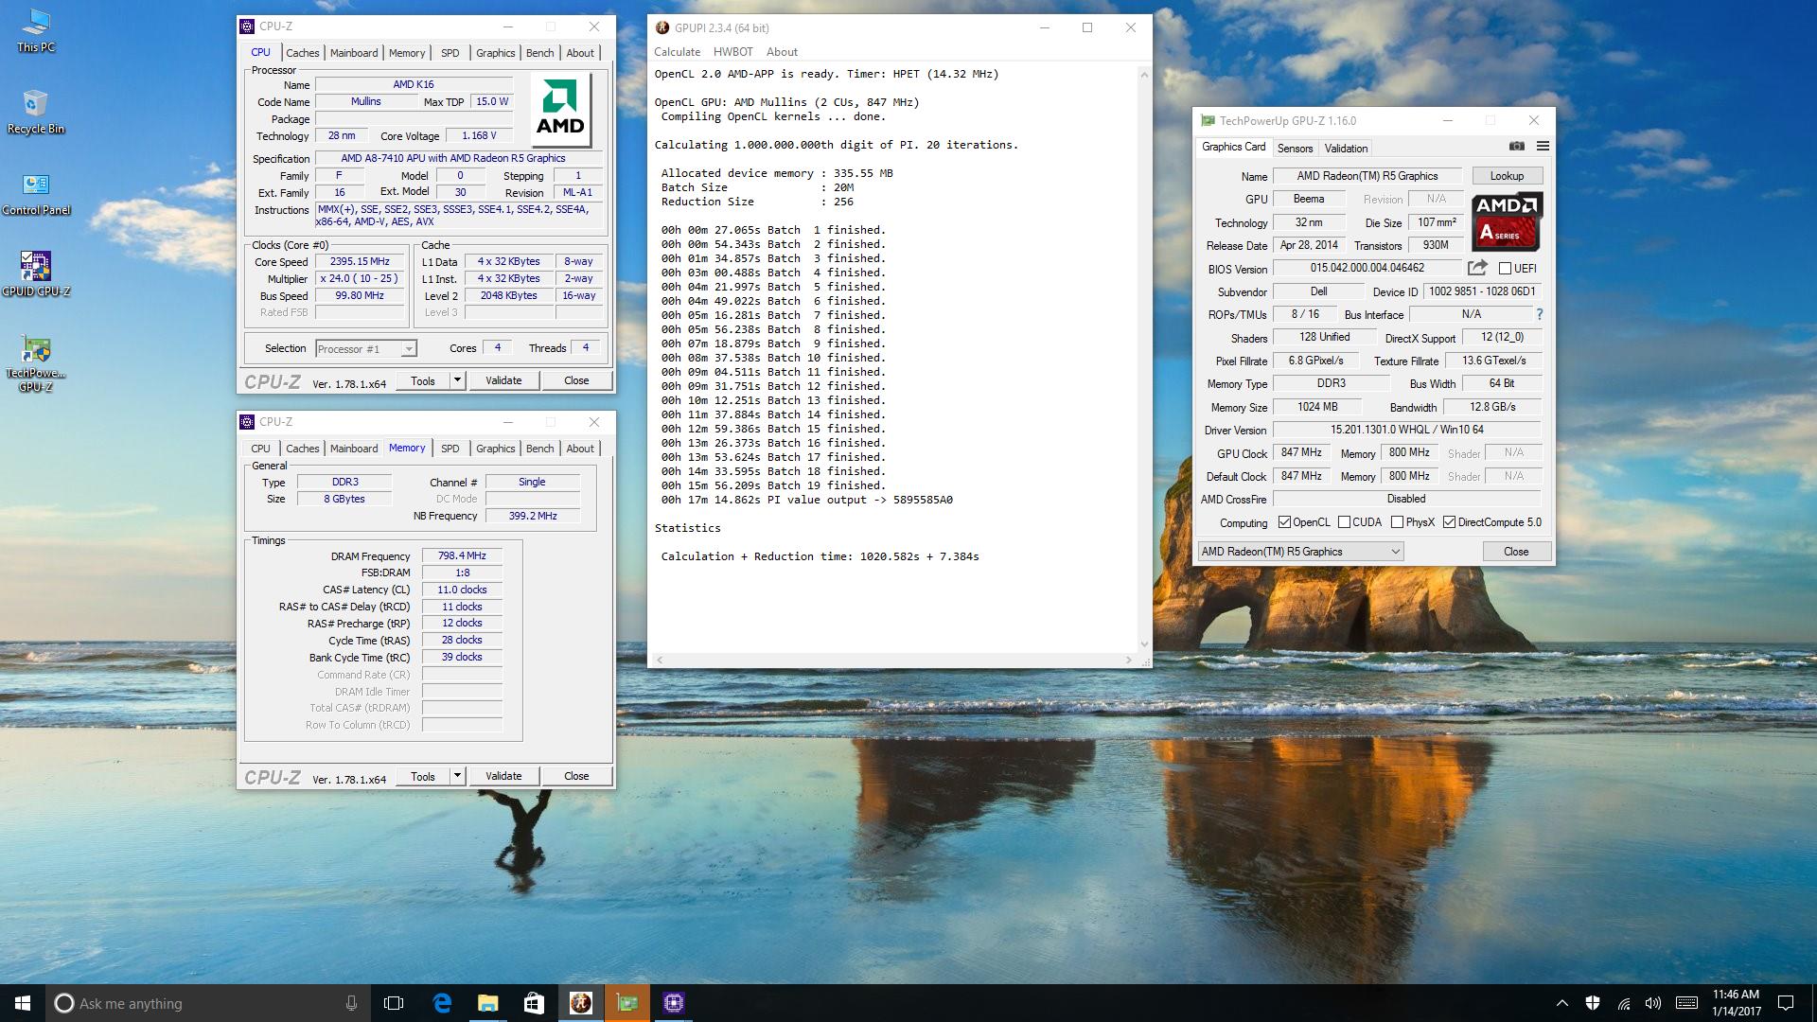Open the Windows Start menu
Image resolution: width=1817 pixels, height=1022 pixels.
[23, 1003]
